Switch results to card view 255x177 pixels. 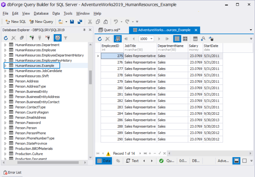185,39
